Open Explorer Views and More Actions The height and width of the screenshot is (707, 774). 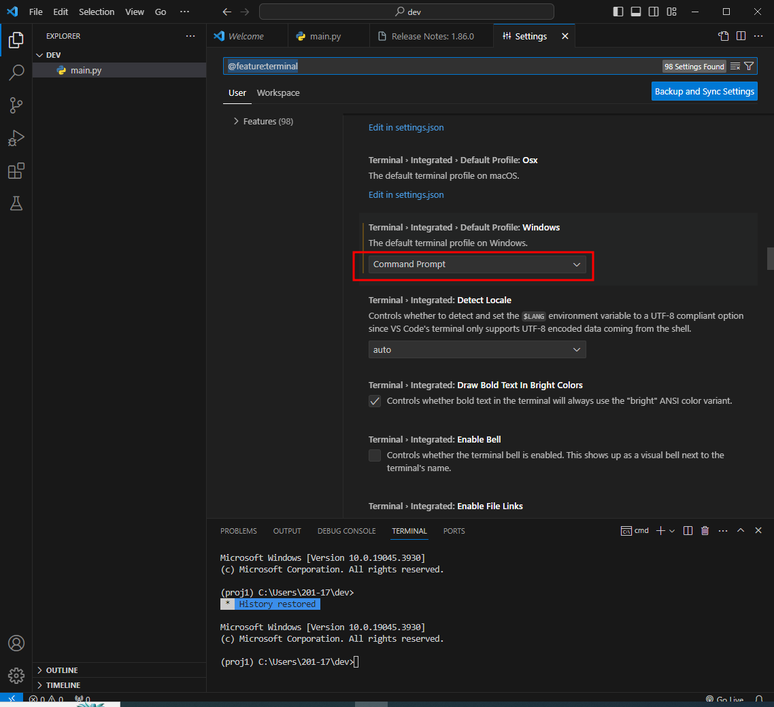(190, 36)
